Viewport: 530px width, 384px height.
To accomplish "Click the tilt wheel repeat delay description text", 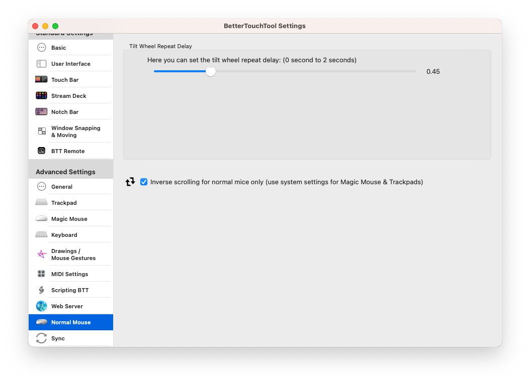I will tap(252, 60).
